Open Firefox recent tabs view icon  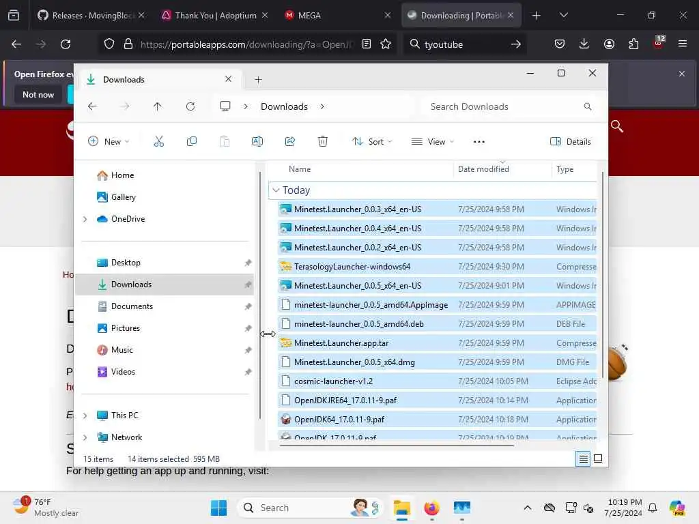(x=14, y=16)
